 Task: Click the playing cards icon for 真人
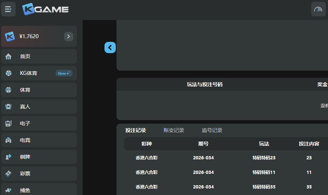tap(8, 107)
